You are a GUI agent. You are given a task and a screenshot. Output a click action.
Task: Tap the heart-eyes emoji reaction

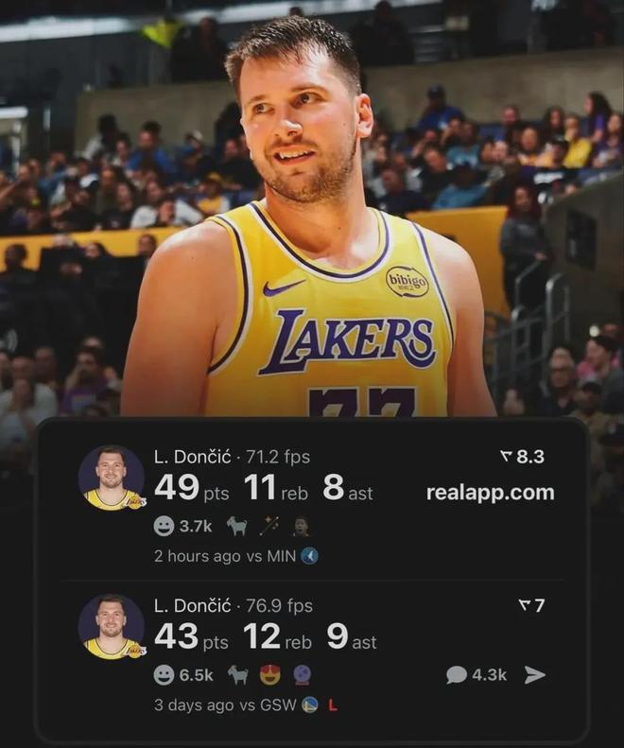click(270, 674)
